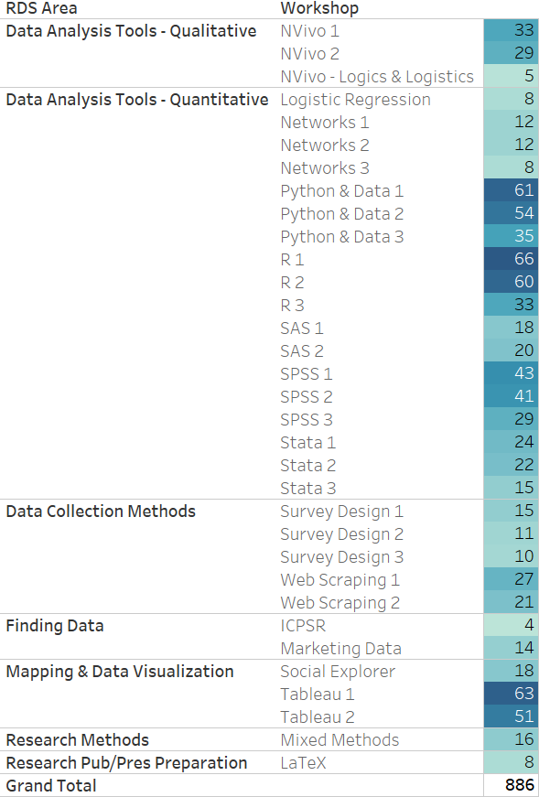
Task: Select the 60 cell for R 2
Action: 511,282
